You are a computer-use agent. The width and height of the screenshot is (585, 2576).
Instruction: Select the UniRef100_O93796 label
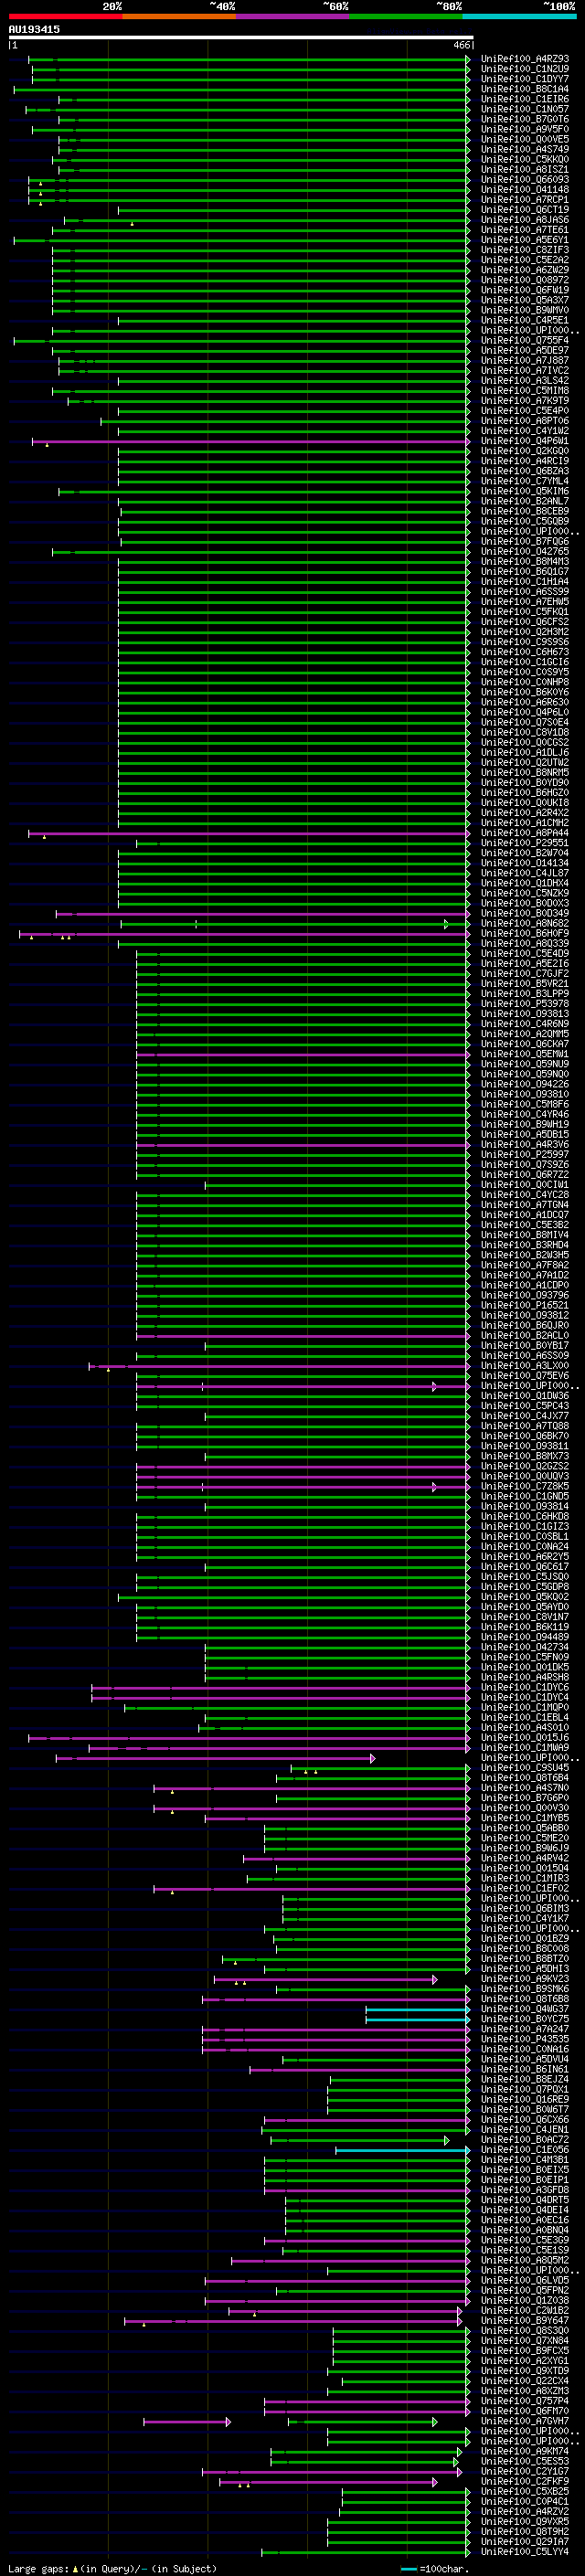point(524,1295)
